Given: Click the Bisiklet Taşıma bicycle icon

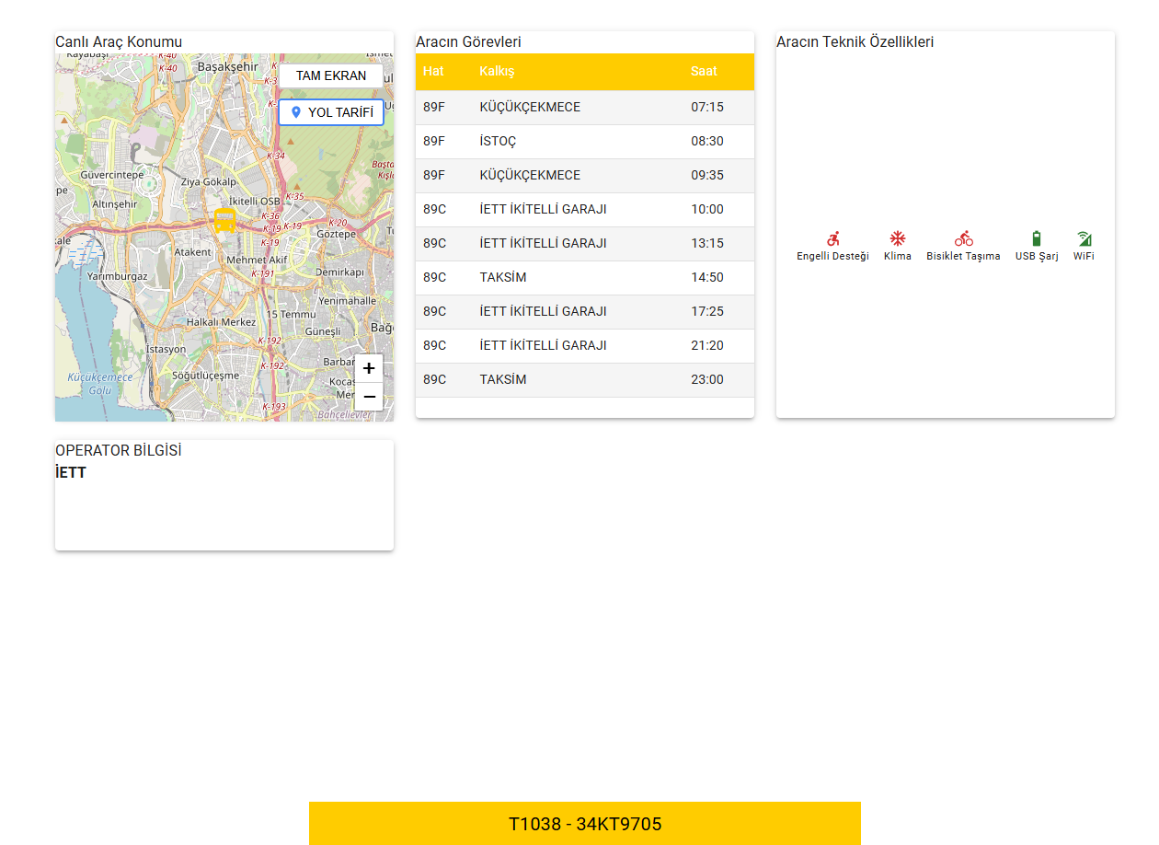Looking at the screenshot, I should 963,238.
